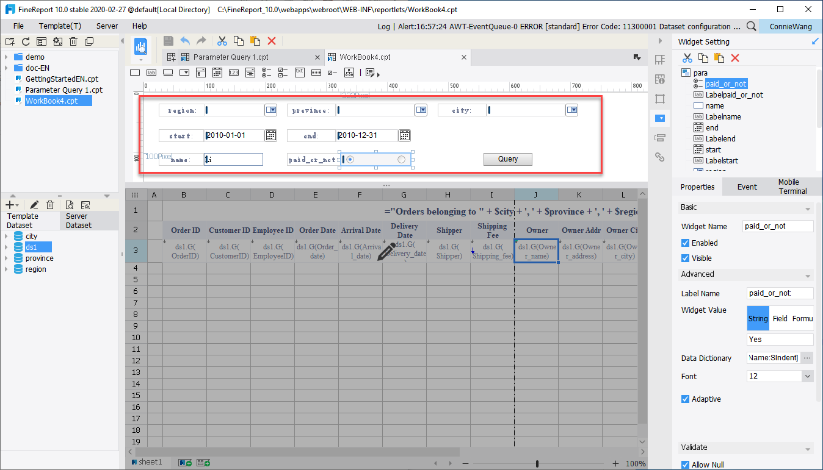Click the Preview report icon
823x470 pixels.
click(141, 48)
